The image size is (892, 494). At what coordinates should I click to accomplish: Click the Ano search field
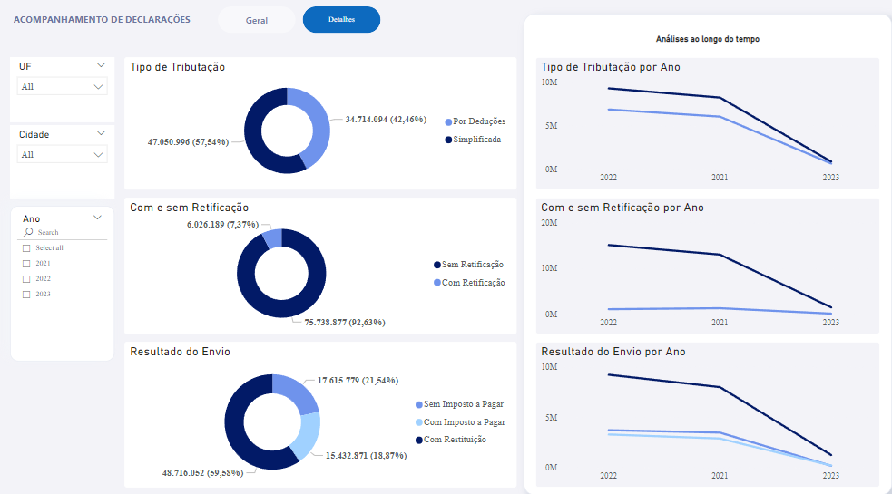point(63,232)
